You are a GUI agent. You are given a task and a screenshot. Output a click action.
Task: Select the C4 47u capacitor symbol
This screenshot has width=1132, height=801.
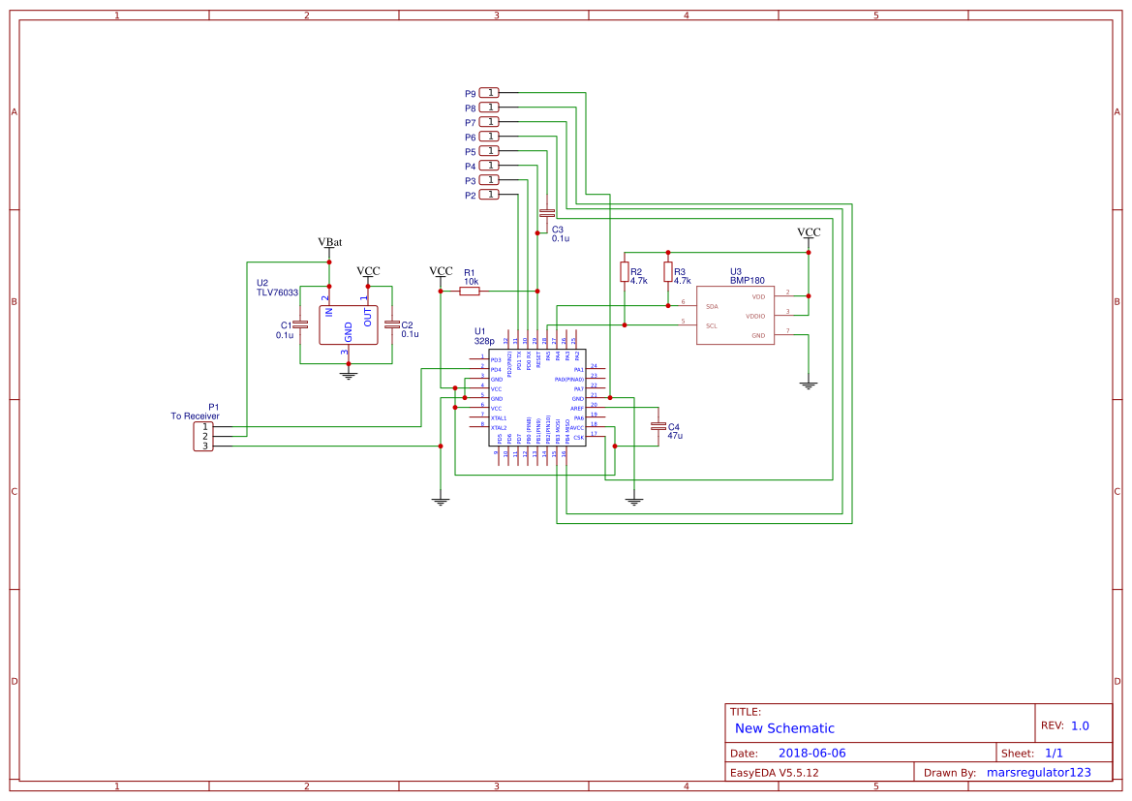click(x=659, y=426)
